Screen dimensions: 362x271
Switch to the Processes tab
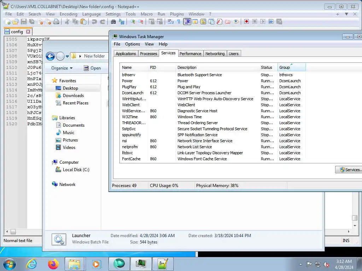[148, 54]
